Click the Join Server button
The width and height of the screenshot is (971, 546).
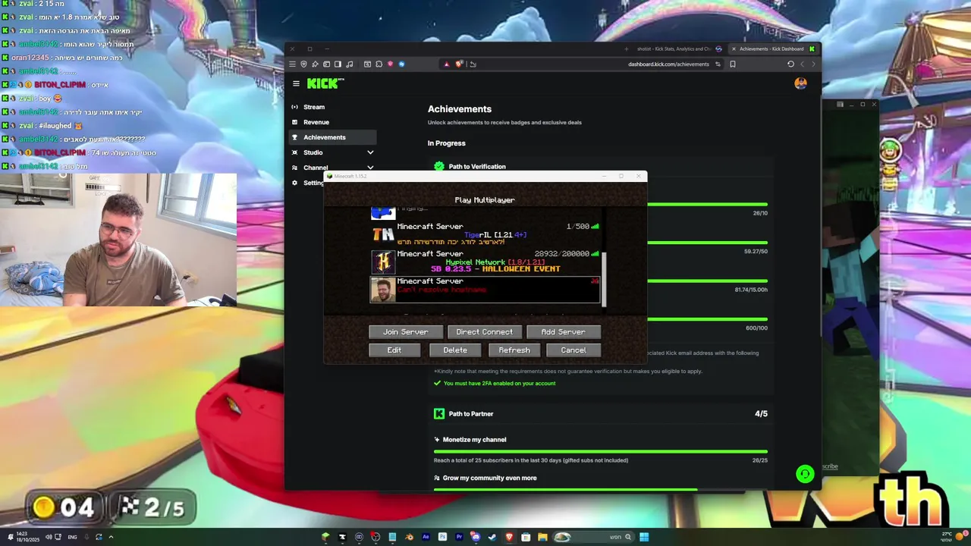[x=405, y=331]
